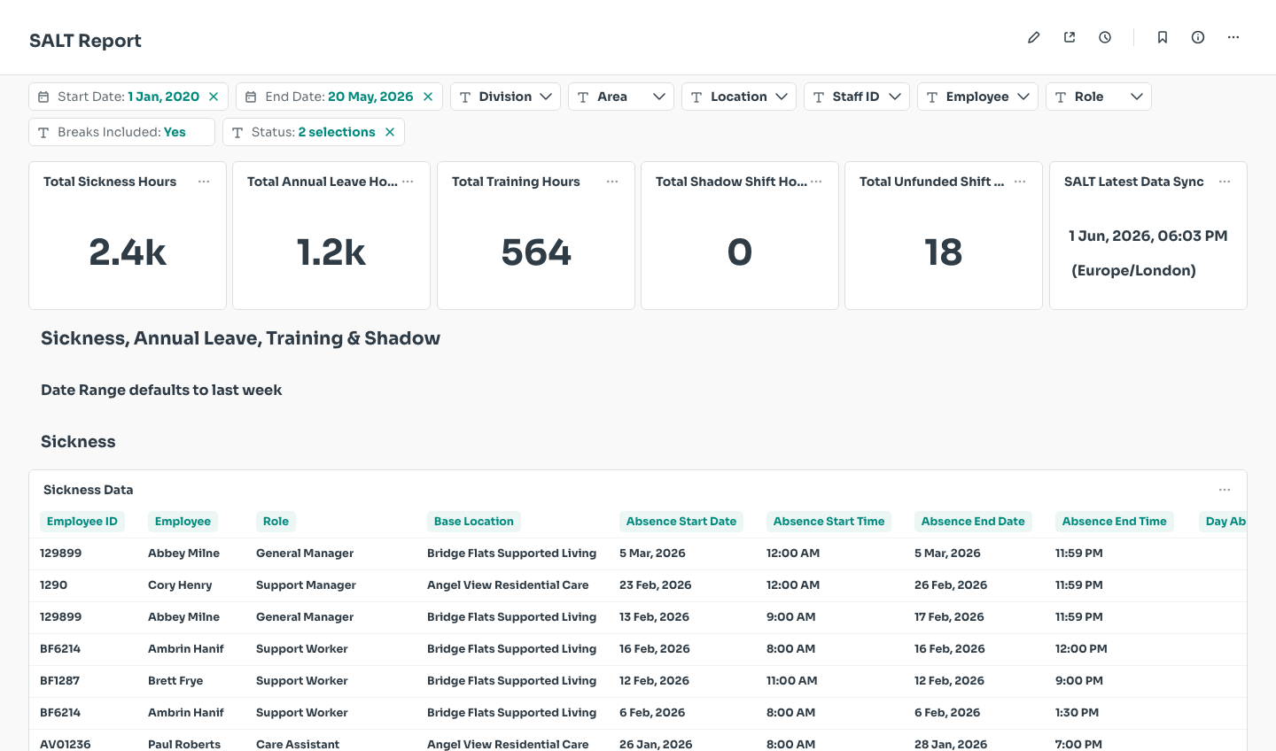1276x751 pixels.
Task: Open Sickness Data table options menu
Action: [x=1225, y=490]
